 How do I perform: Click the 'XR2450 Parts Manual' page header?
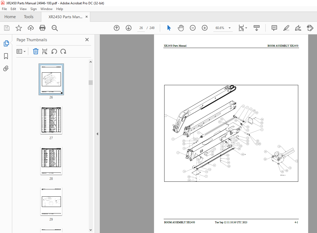click(x=175, y=46)
